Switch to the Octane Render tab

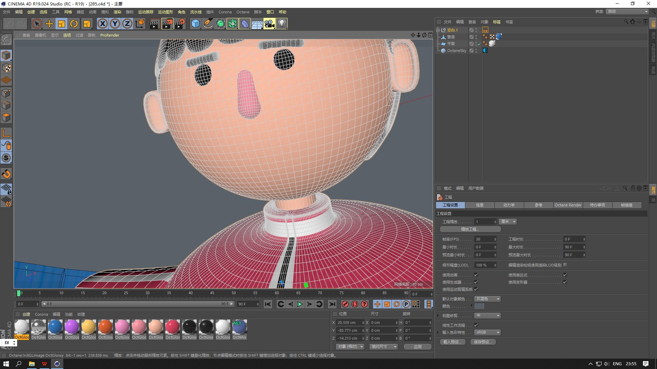pyautogui.click(x=568, y=205)
